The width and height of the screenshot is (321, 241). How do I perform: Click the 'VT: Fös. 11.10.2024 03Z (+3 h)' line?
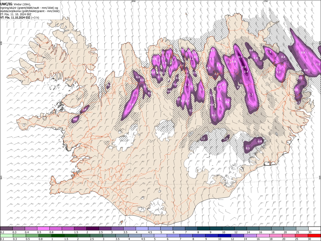20,18
